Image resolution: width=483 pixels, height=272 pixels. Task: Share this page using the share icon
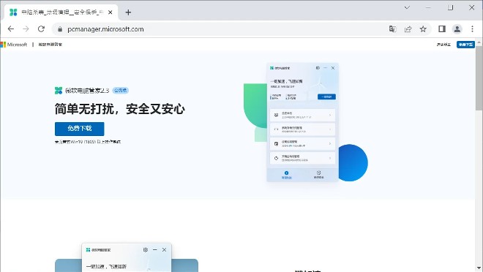coord(408,29)
